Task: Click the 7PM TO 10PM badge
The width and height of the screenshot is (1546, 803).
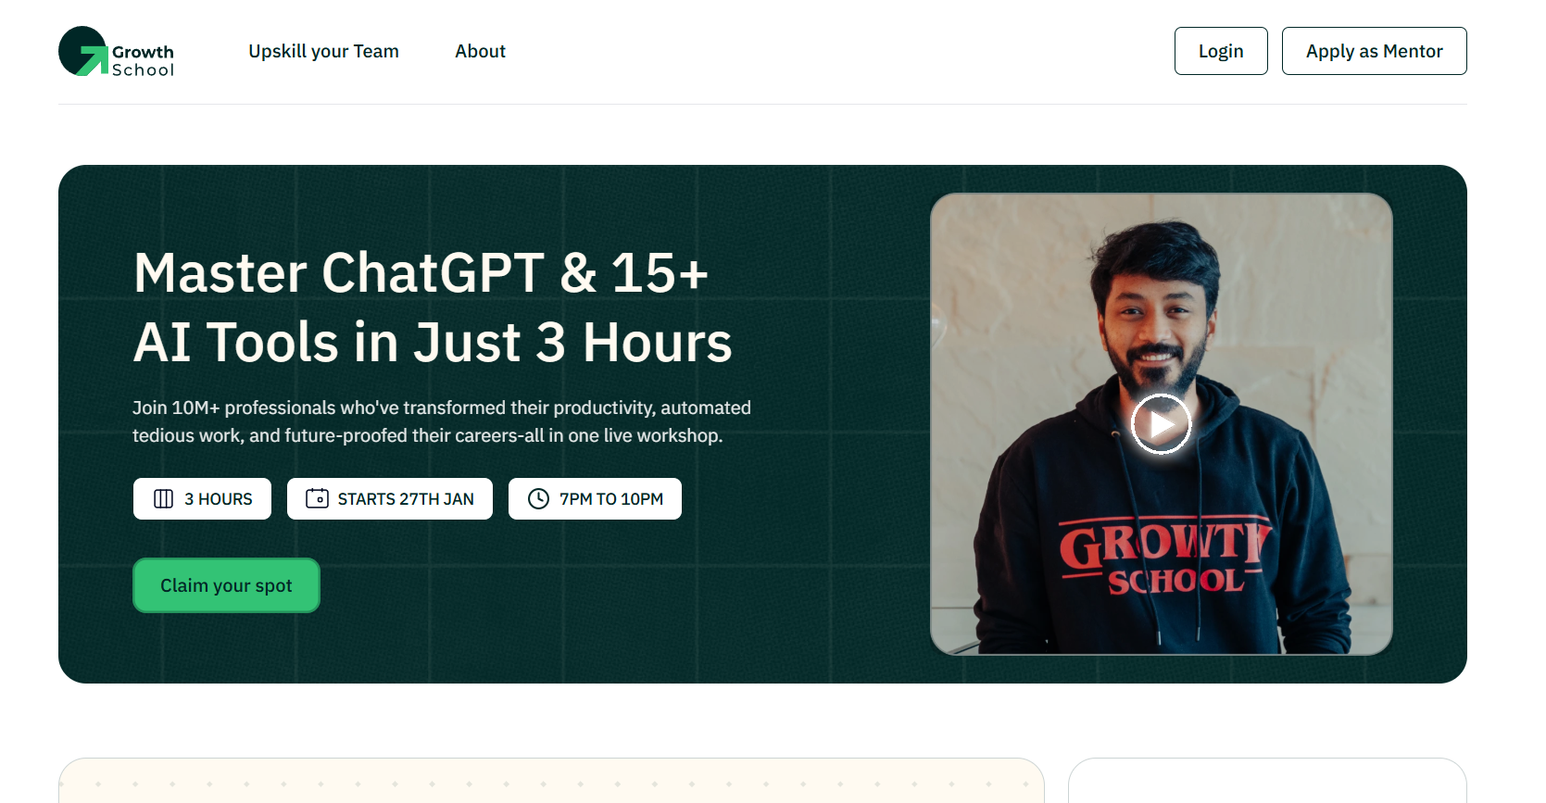Action: pyautogui.click(x=595, y=499)
